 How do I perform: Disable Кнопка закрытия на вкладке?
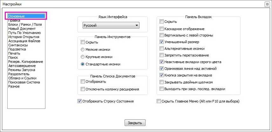click(162, 75)
